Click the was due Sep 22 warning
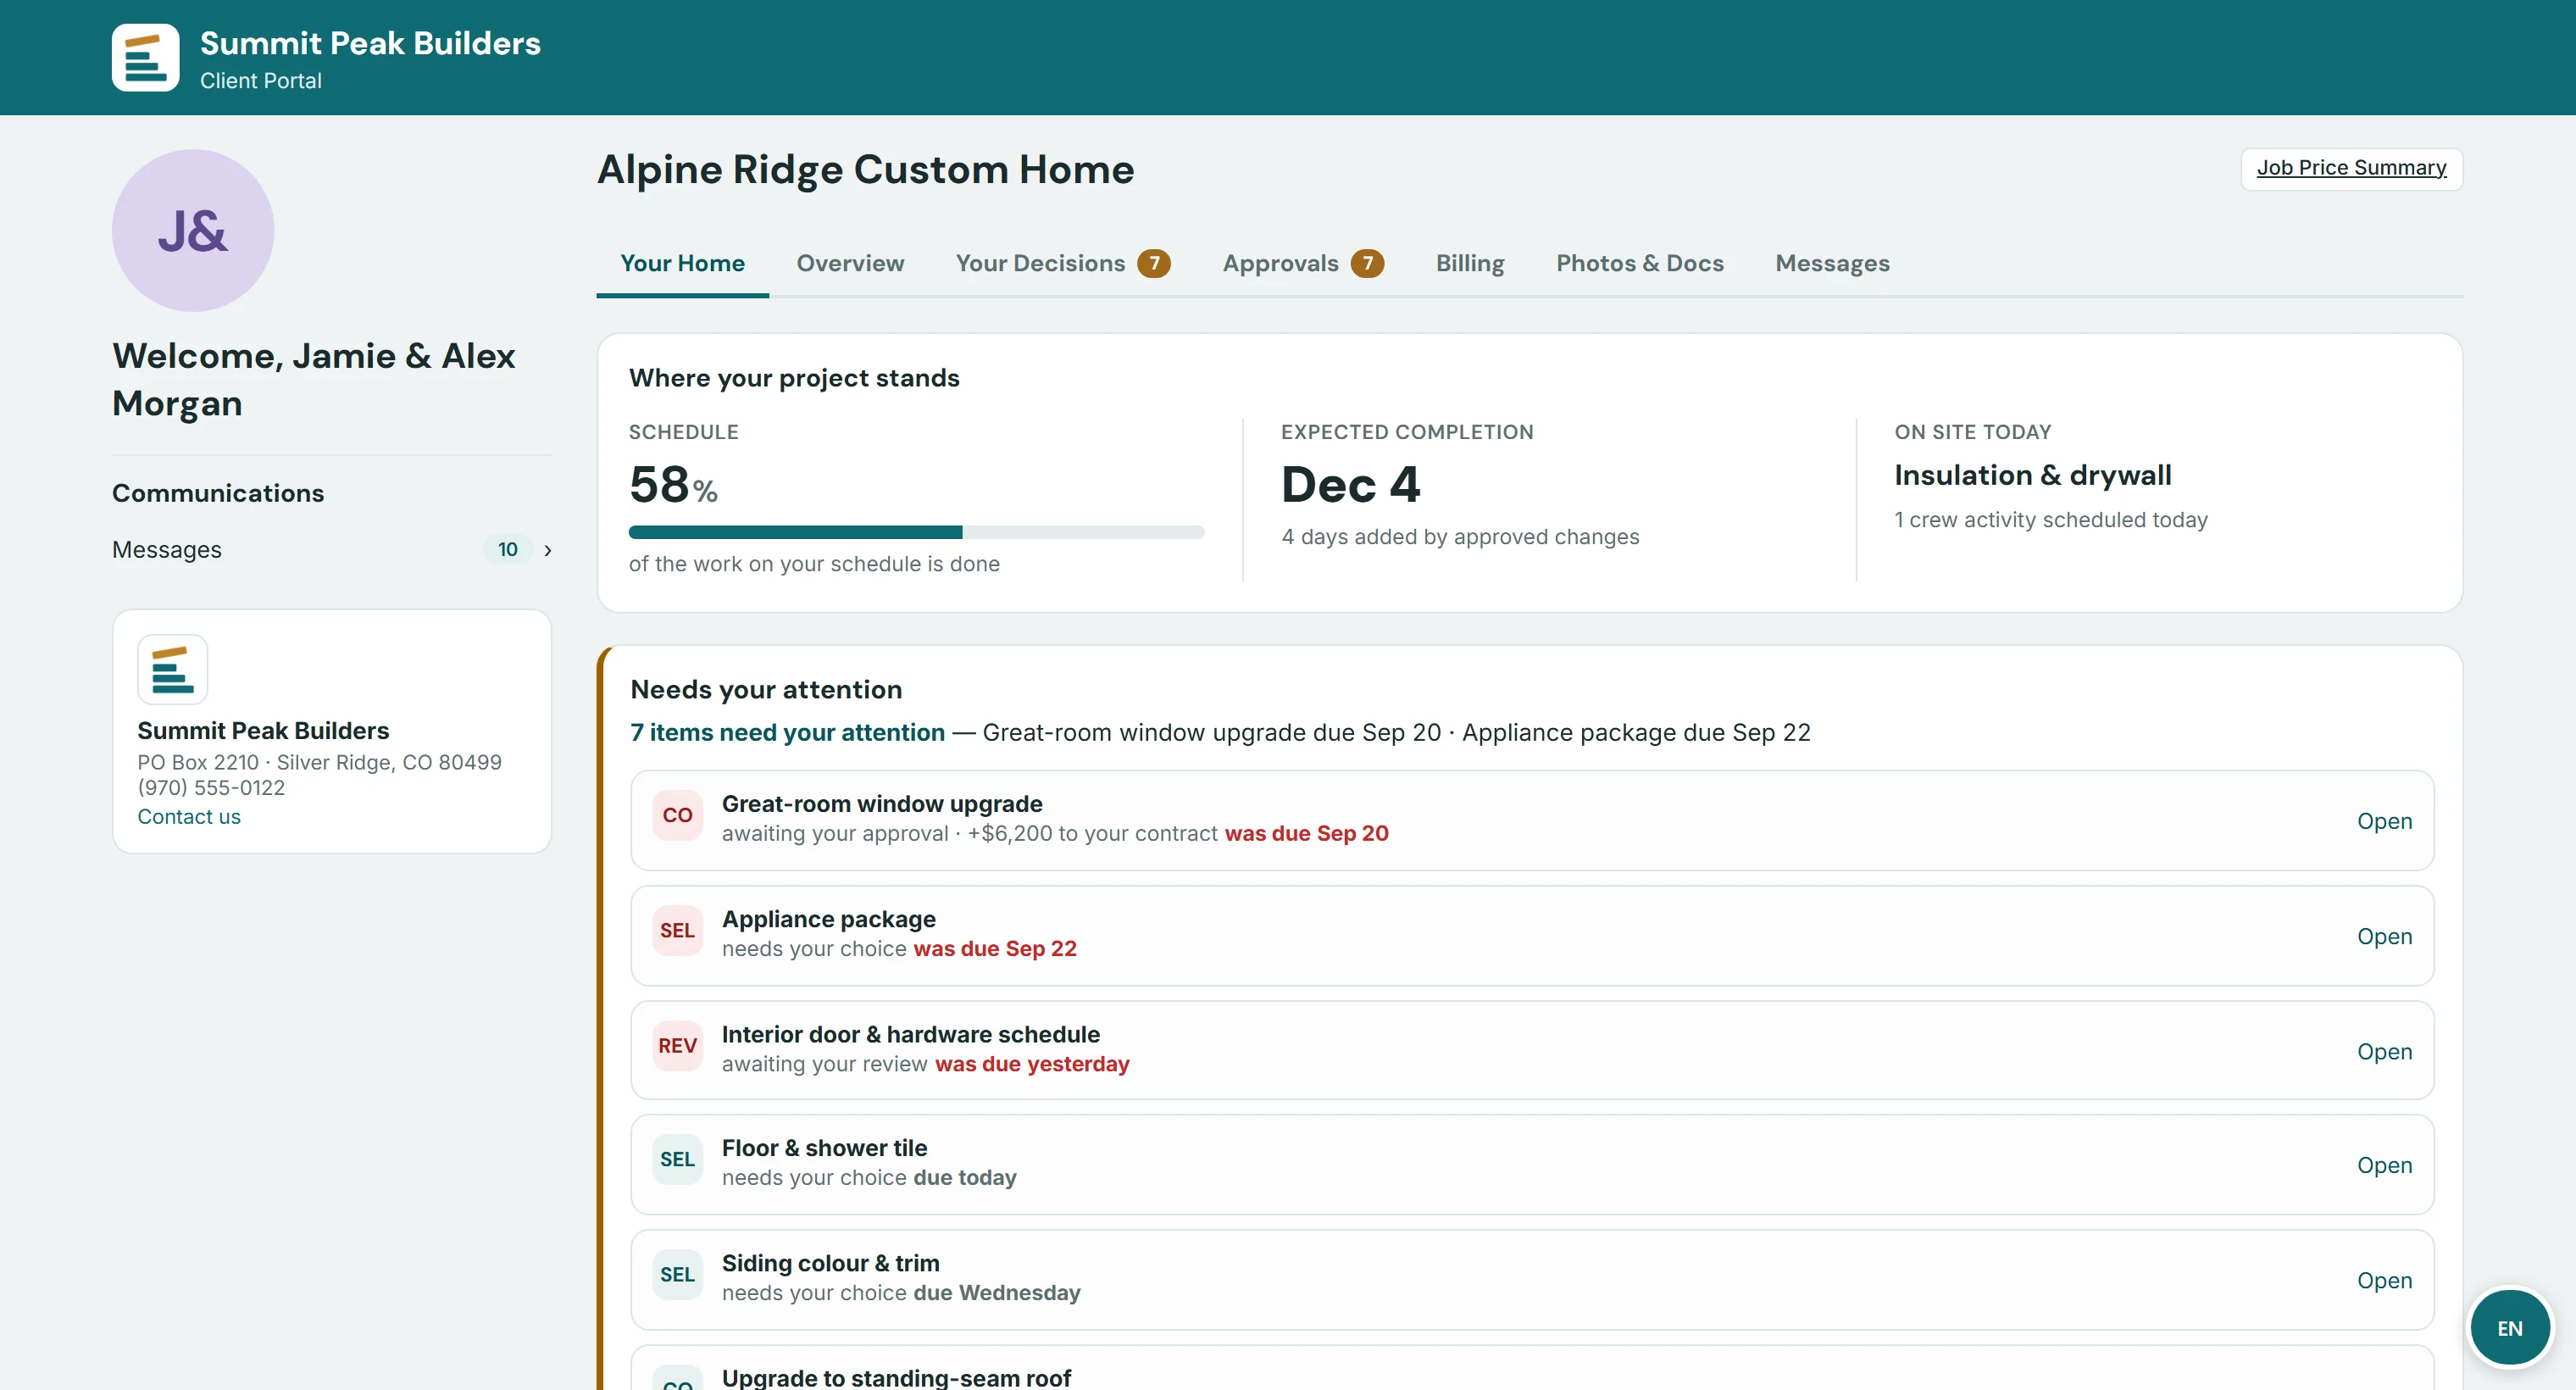Image resolution: width=2576 pixels, height=1390 pixels. coord(995,948)
